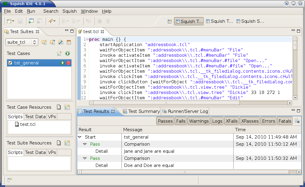305x187 pixels.
Task: Open test.tcl in the Scripts list
Action: point(27,124)
